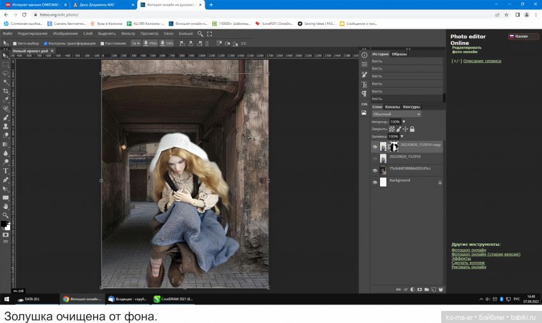
Task: Select the Crop tool
Action: pyautogui.click(x=6, y=91)
